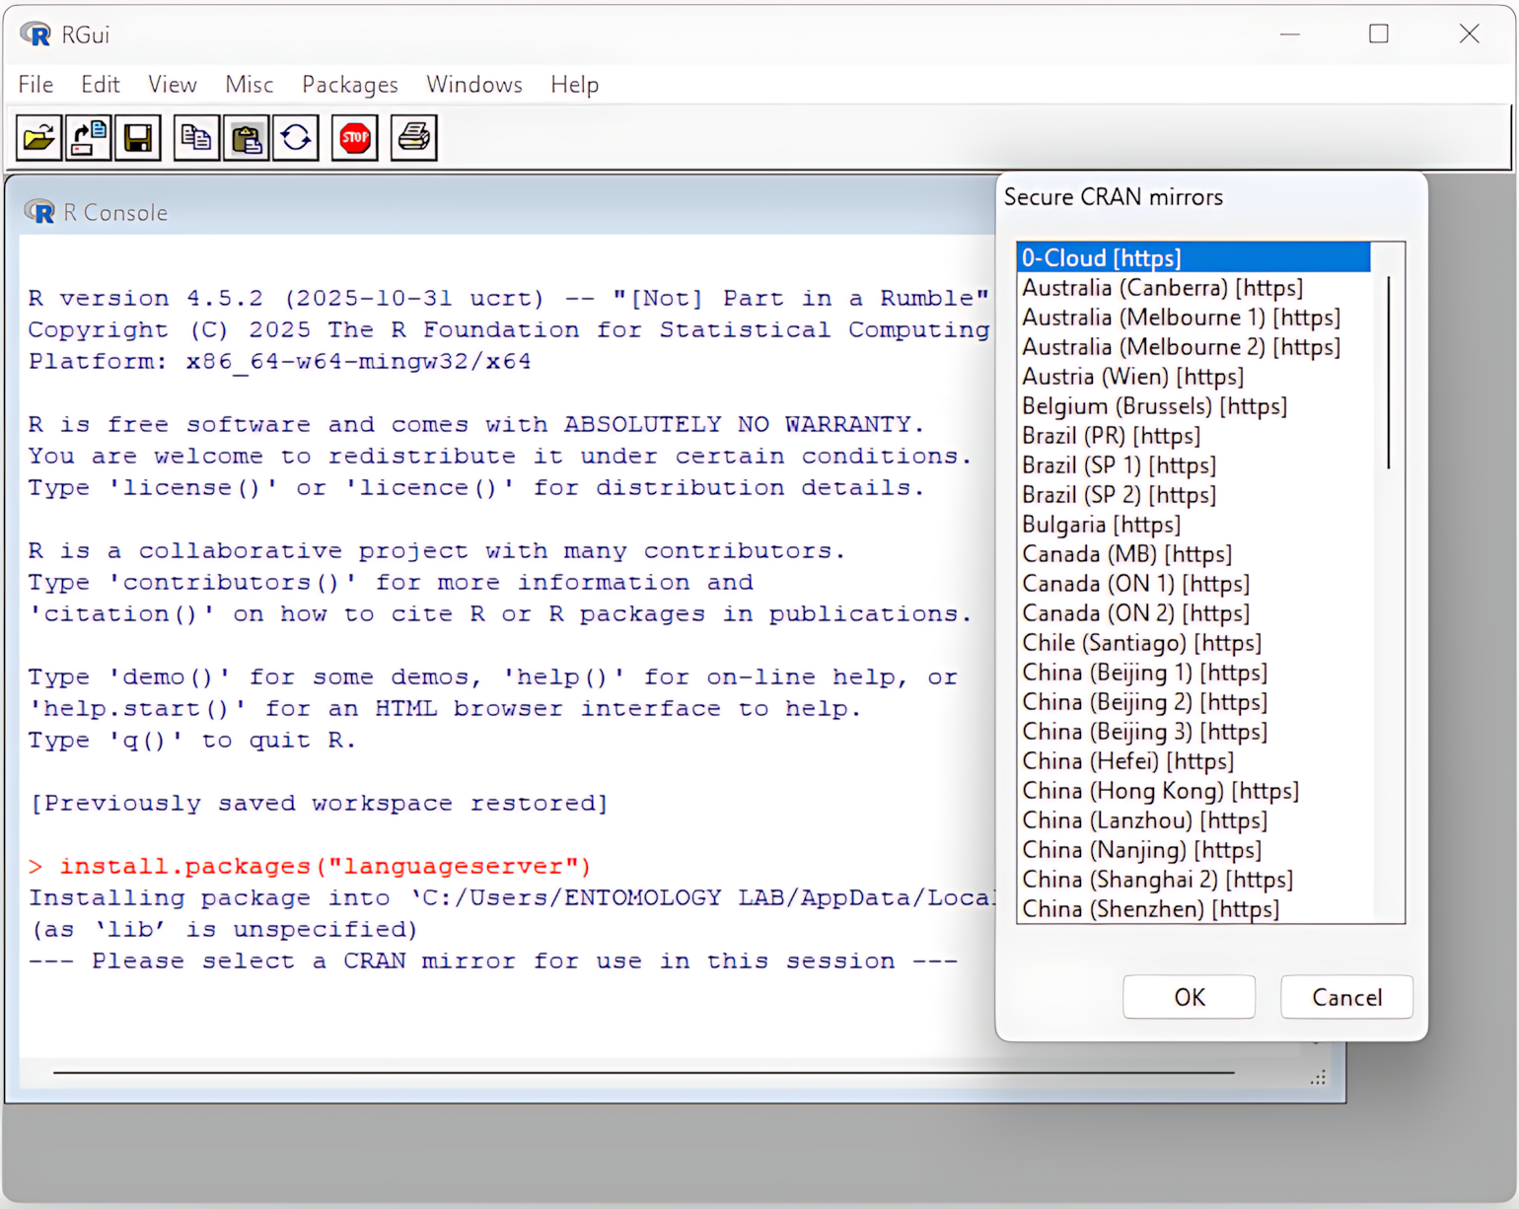Pick China (Hong Kong) mirror entry
1519x1209 pixels.
click(x=1160, y=791)
